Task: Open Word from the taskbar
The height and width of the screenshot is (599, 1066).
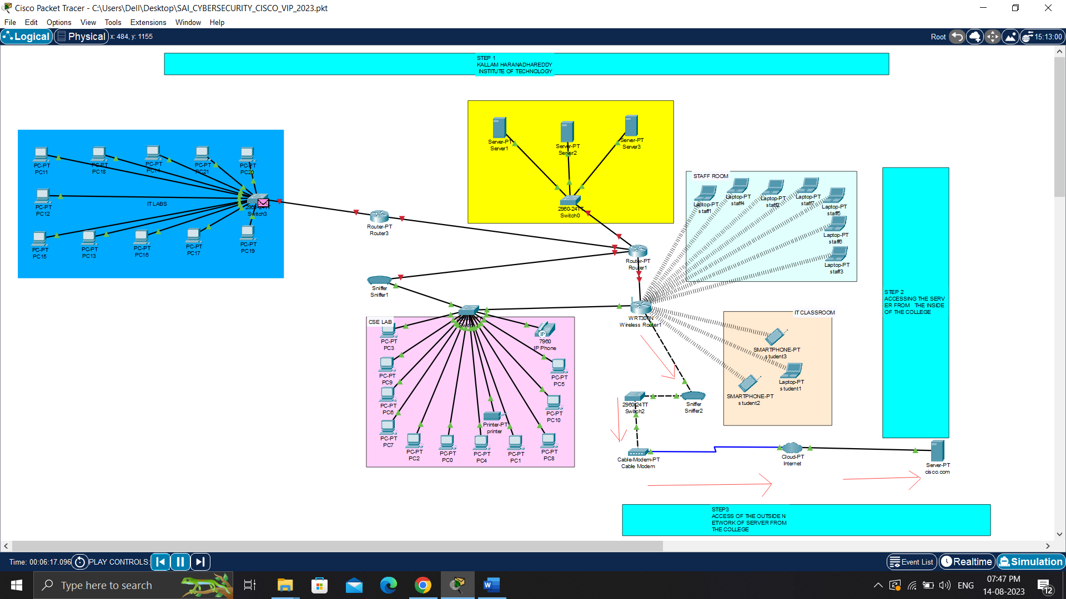Action: 492,585
